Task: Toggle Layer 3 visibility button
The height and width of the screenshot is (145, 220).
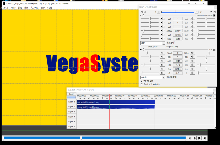Action: [x=71, y=112]
